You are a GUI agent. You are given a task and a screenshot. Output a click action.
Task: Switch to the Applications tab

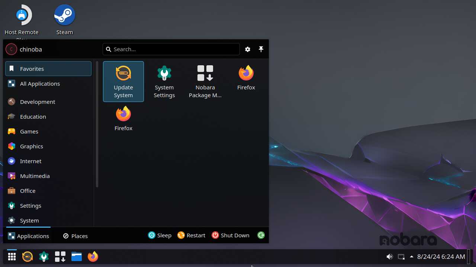[x=29, y=236]
